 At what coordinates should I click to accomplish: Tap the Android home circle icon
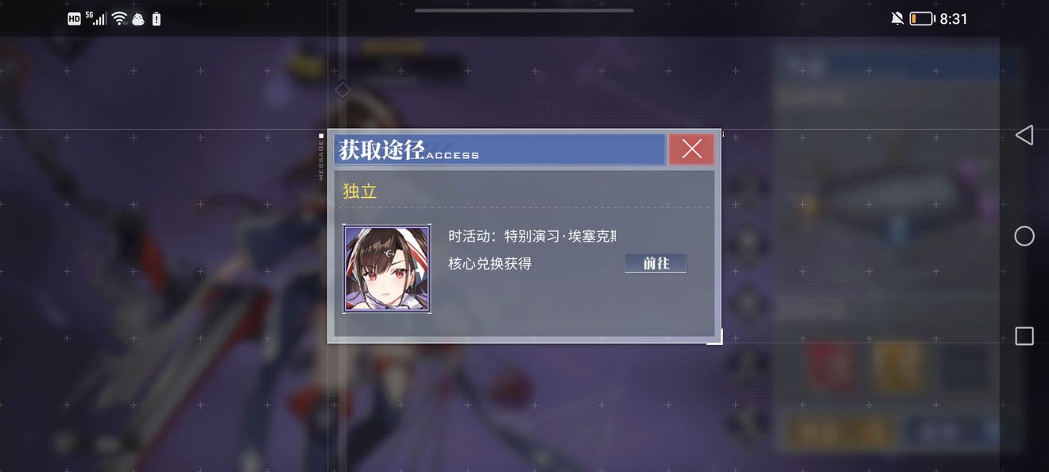1024,236
